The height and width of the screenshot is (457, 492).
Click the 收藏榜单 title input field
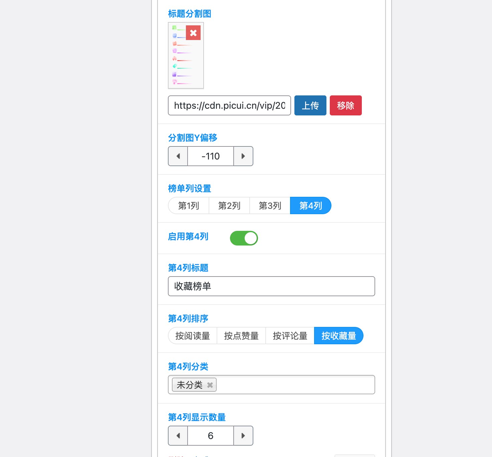point(271,286)
